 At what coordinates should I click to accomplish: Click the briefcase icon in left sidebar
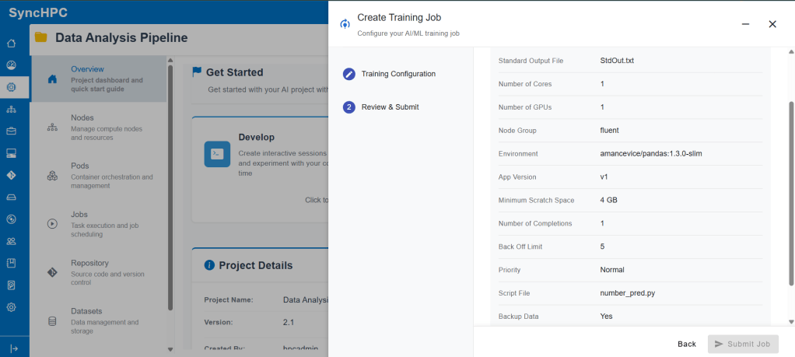(x=11, y=131)
